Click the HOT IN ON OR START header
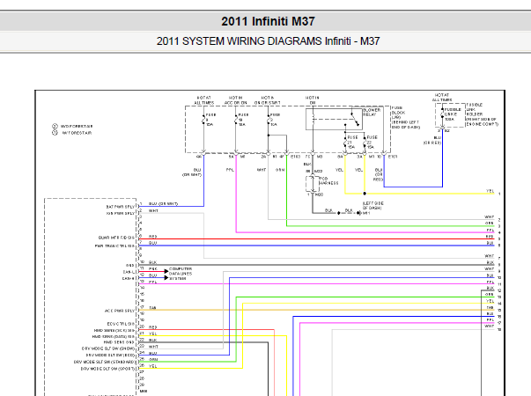The image size is (531, 396). (267, 100)
